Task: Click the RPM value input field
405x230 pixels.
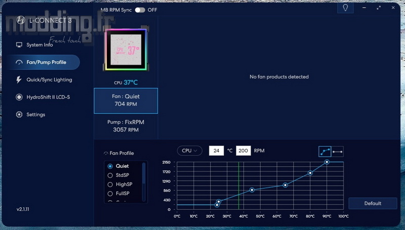Action: (x=243, y=151)
